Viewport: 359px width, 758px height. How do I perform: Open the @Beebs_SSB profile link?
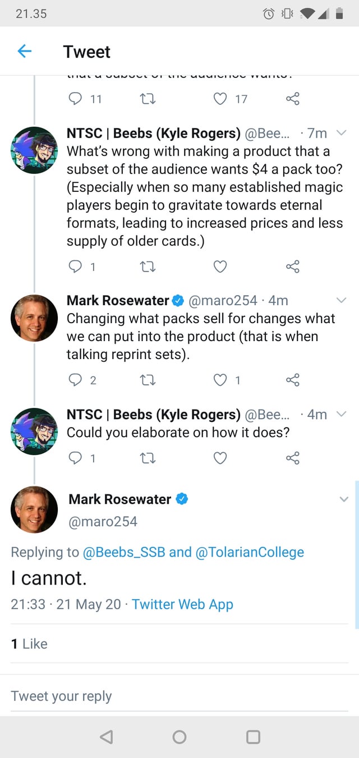pyautogui.click(x=123, y=552)
